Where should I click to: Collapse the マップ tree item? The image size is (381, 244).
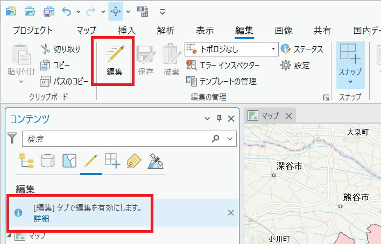tap(9, 235)
